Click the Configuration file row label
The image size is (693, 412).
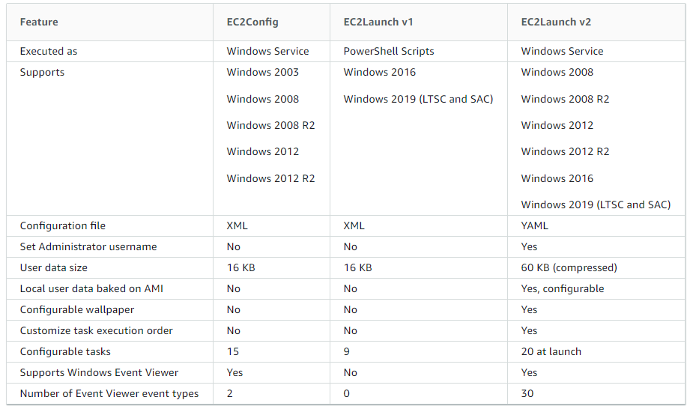tap(63, 226)
